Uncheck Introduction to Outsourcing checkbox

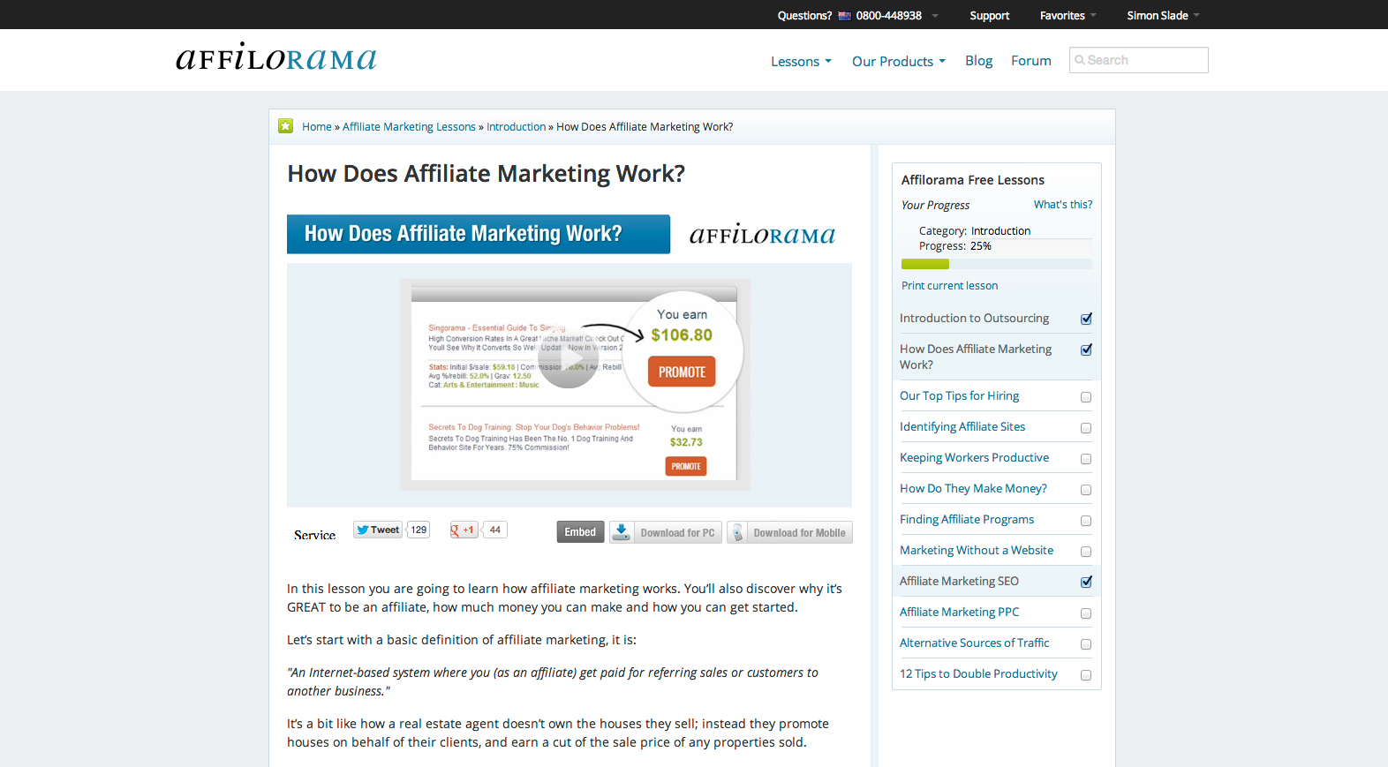(1086, 319)
